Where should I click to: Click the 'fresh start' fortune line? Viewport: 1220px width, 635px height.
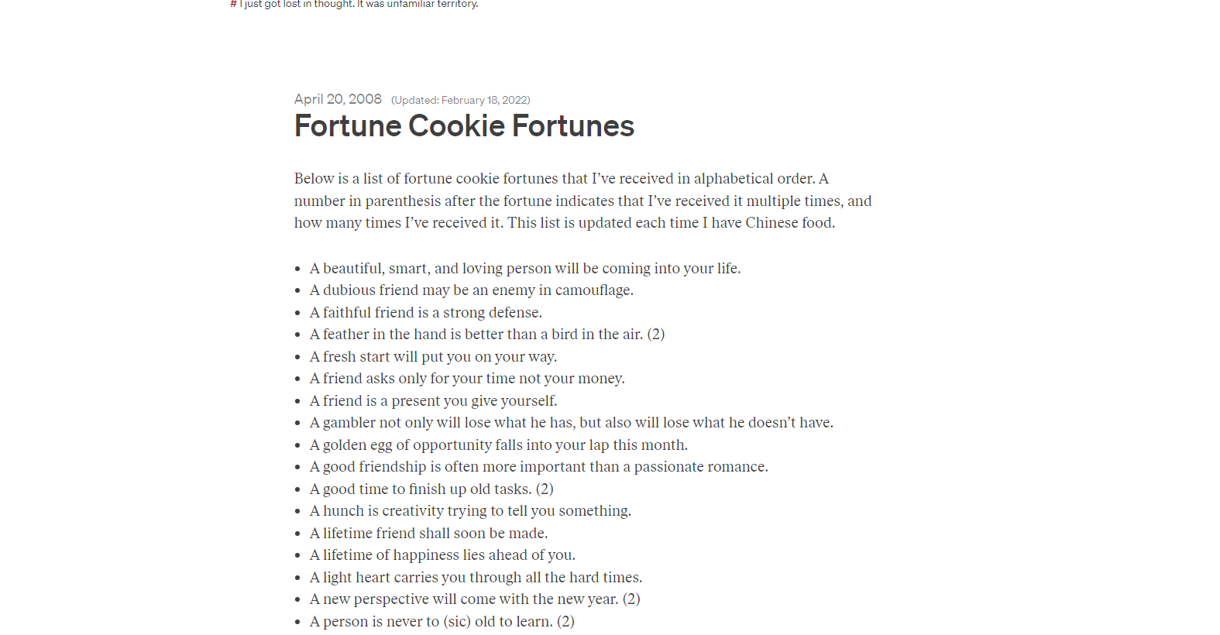pyautogui.click(x=433, y=357)
